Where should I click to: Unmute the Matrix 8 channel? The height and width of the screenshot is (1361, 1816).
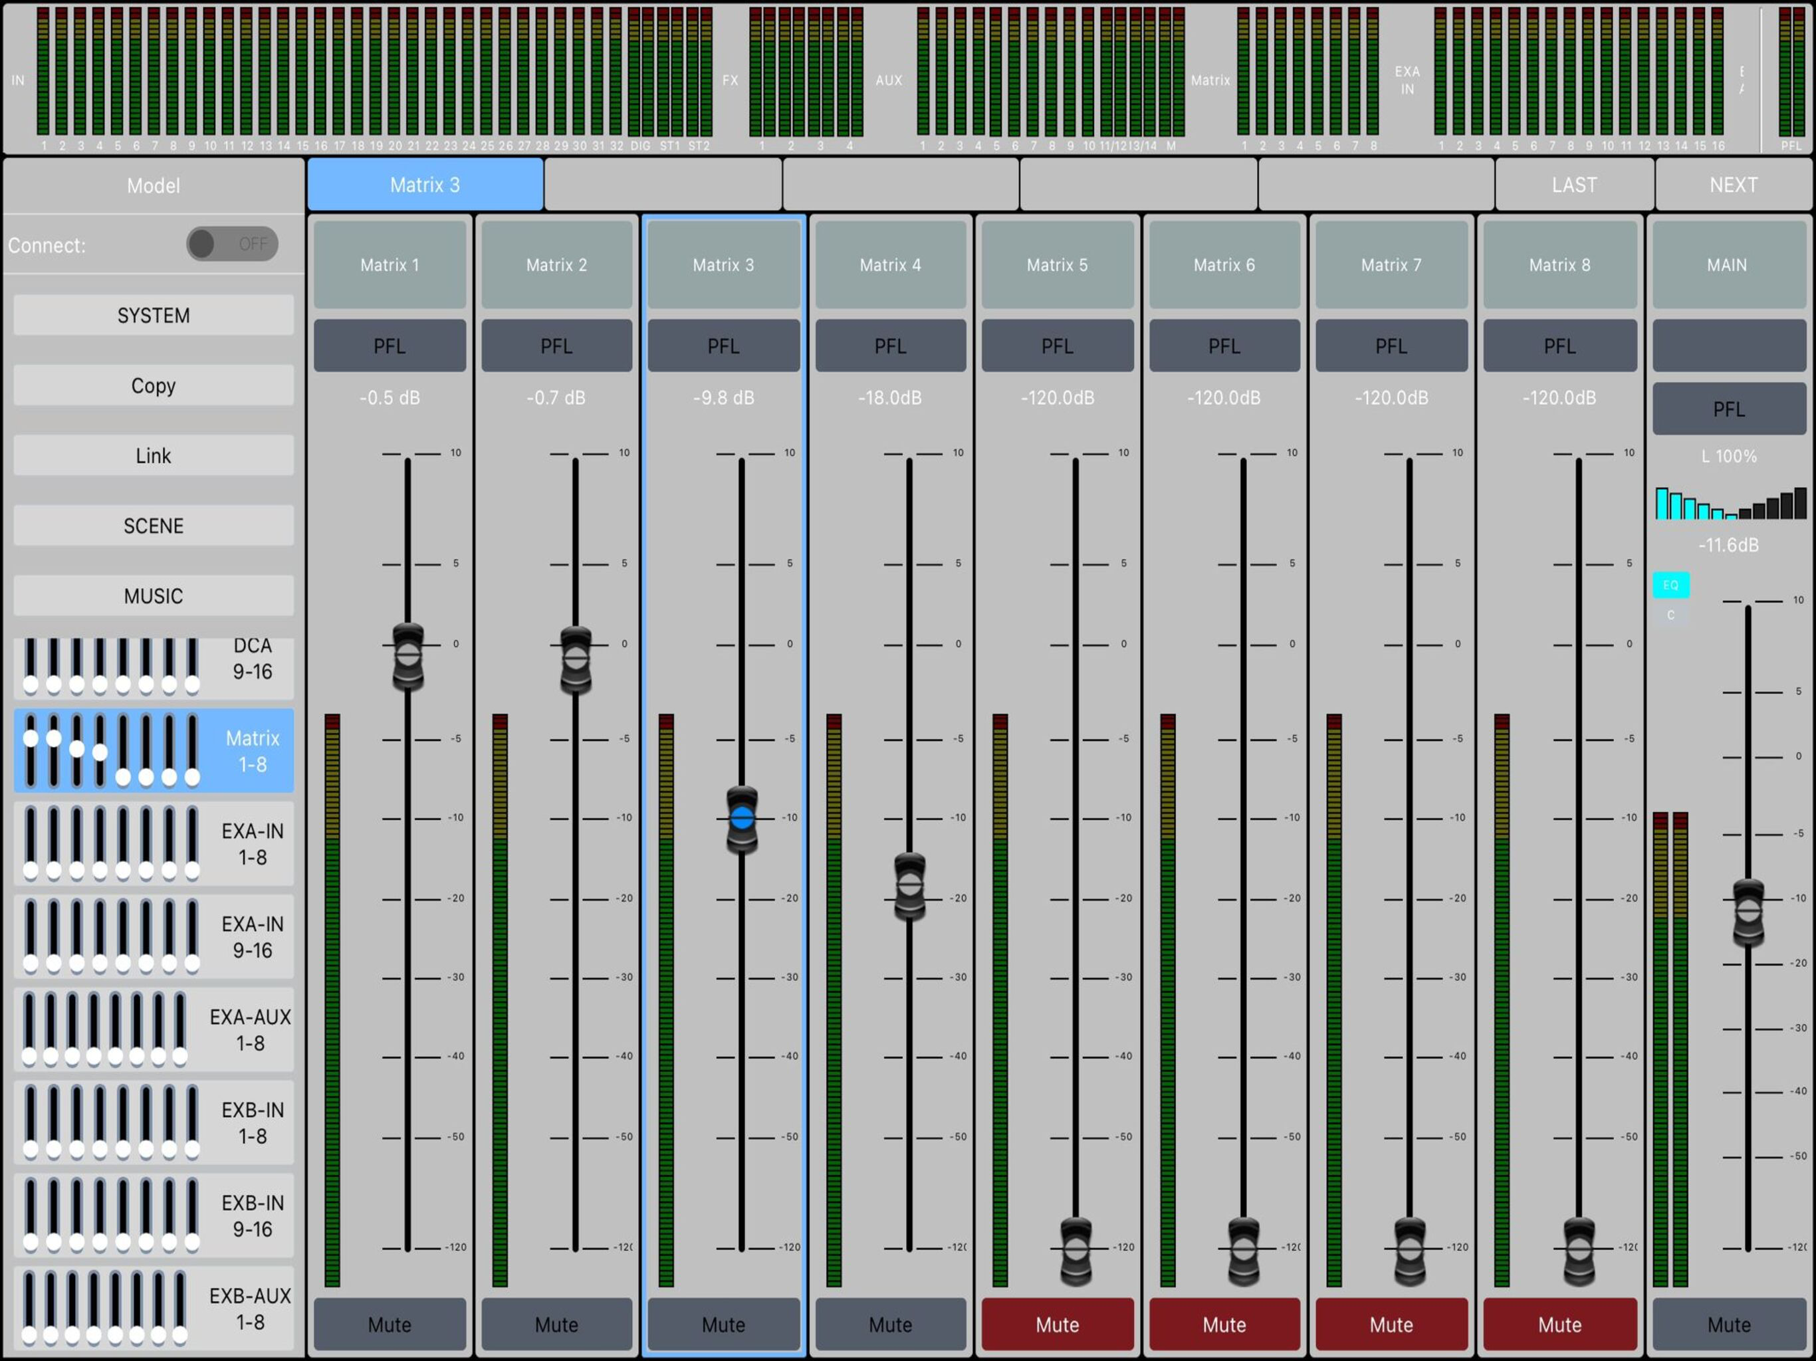pos(1560,1324)
